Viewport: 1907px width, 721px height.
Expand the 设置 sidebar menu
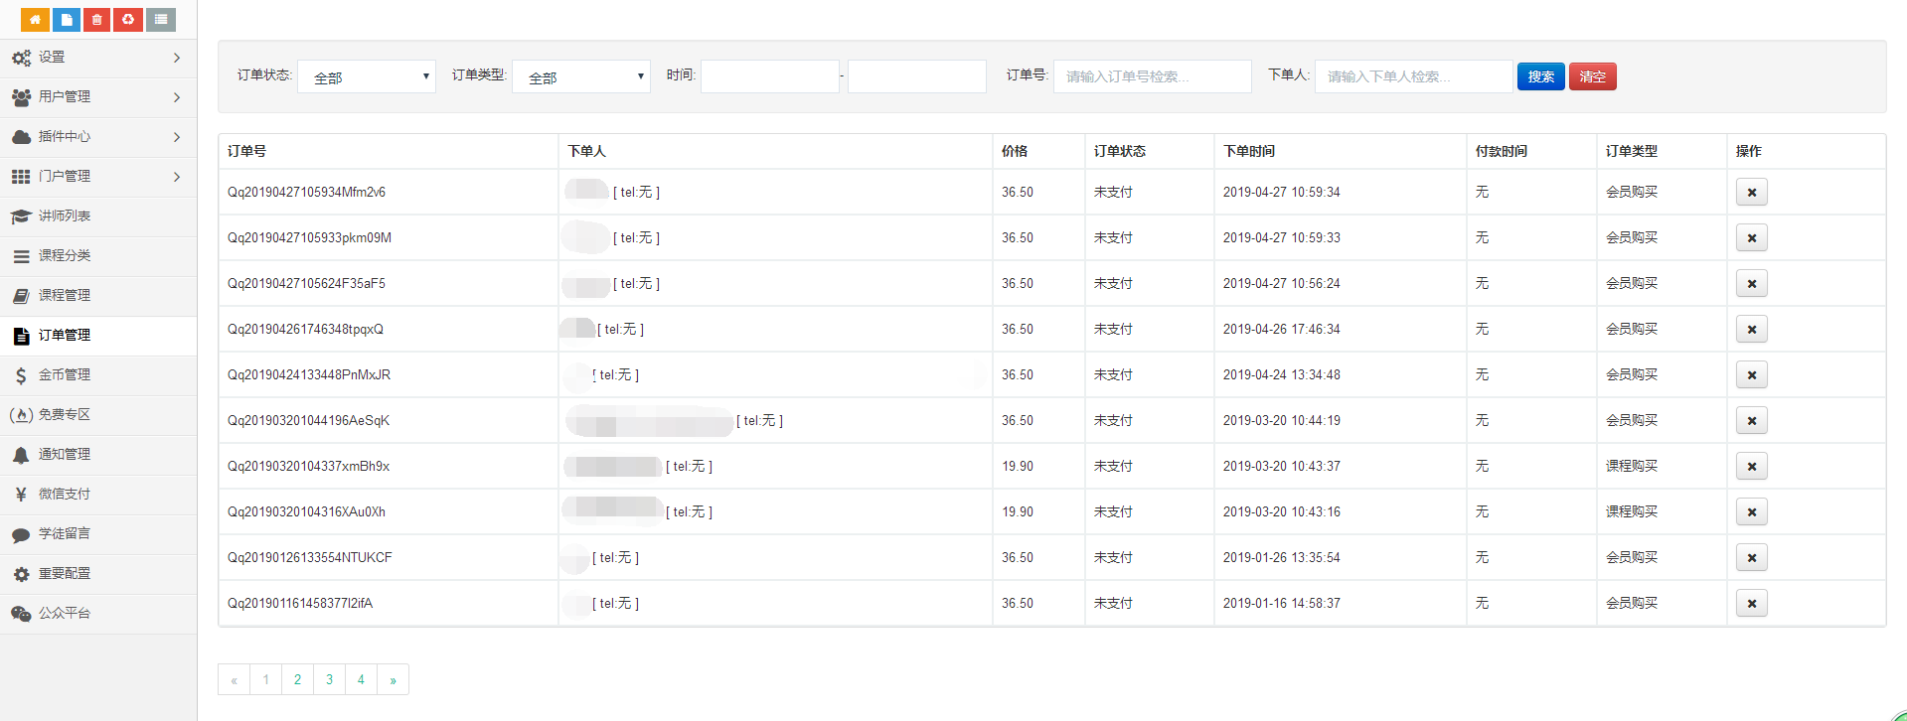[x=97, y=58]
